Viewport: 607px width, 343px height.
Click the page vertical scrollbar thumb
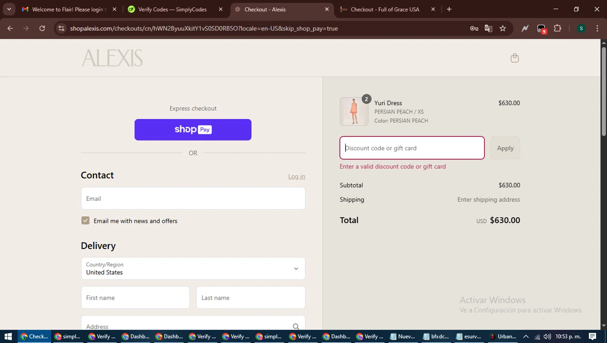point(603,92)
